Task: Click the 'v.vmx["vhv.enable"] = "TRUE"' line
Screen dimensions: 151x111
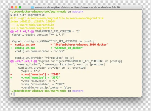Action: pos(43,84)
